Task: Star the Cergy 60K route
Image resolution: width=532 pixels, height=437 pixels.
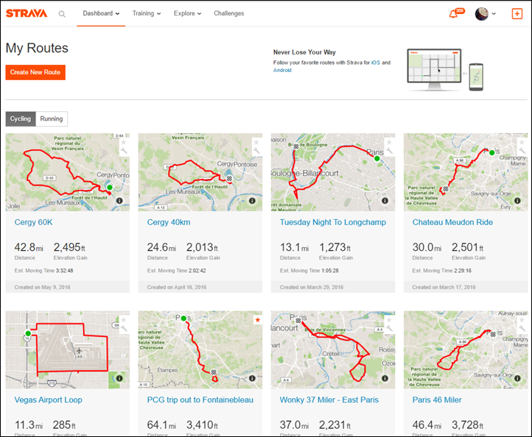Action: pos(124,142)
